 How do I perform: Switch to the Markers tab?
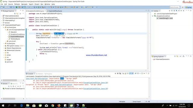pyautogui.click(x=40, y=74)
